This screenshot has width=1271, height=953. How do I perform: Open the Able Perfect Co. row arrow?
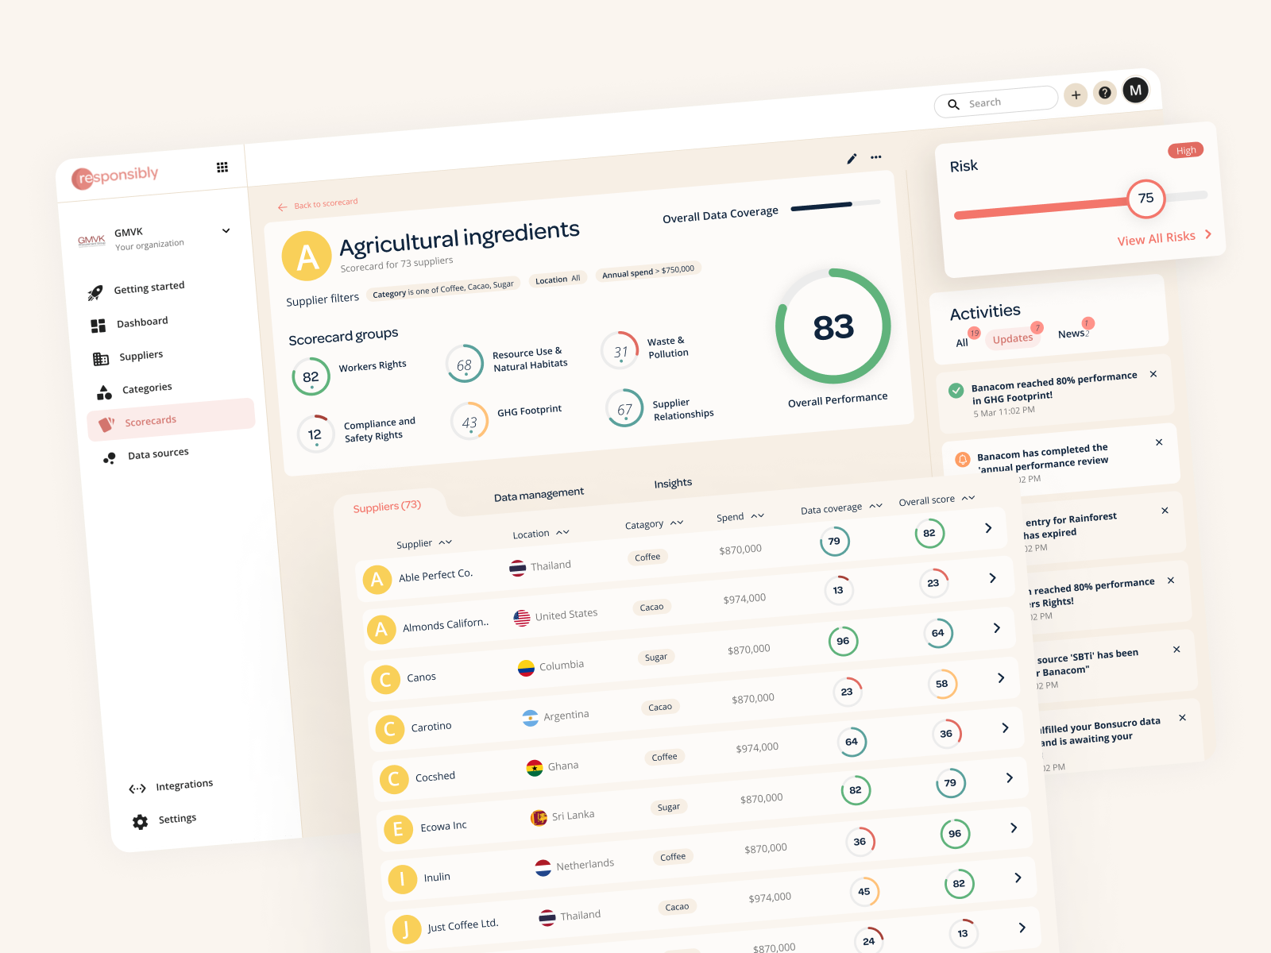tap(988, 528)
